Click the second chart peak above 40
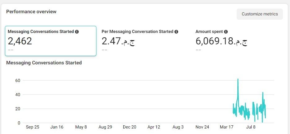Image resolution: width=290 pixels, height=134 pixels. tap(263, 93)
